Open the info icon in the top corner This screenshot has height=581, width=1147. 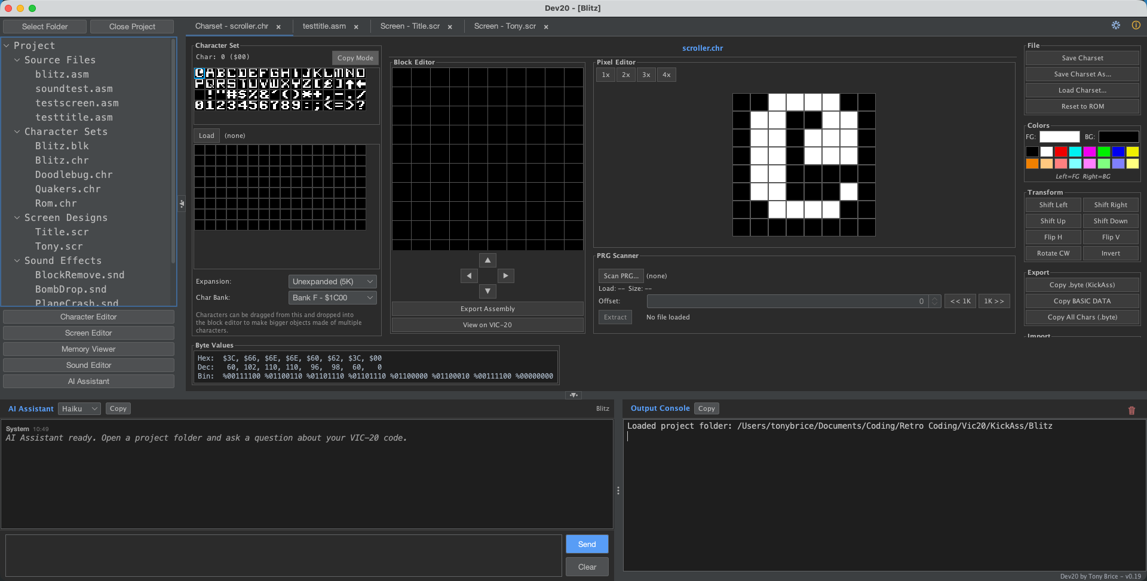tap(1136, 25)
